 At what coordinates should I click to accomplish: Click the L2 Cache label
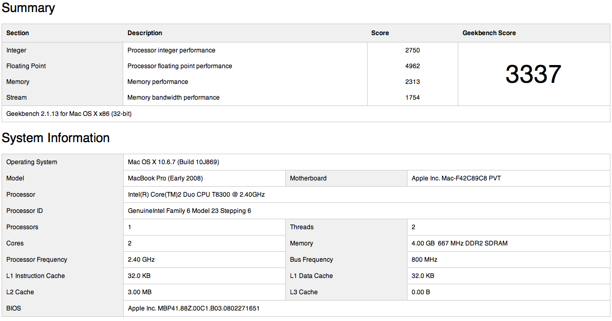[x=20, y=292]
